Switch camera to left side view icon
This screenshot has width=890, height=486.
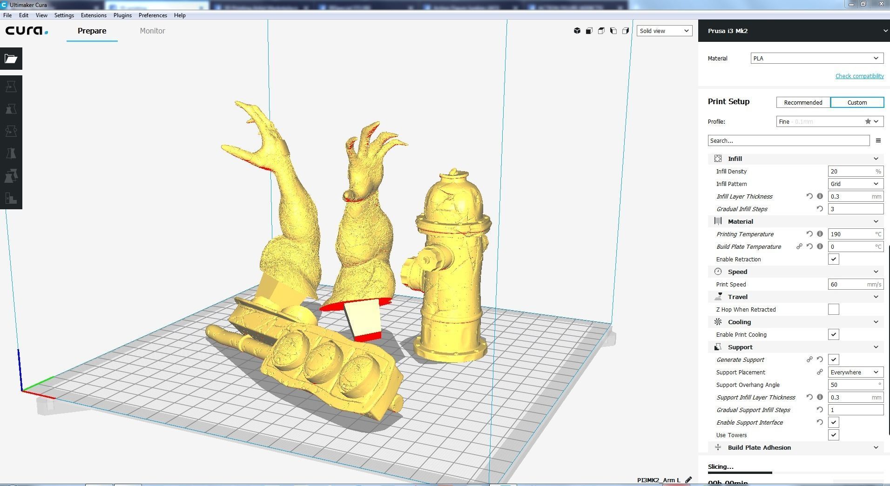pos(614,31)
